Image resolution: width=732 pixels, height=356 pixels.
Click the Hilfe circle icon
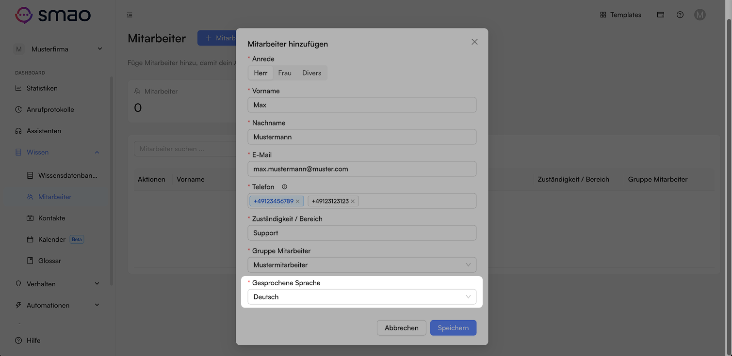pyautogui.click(x=18, y=341)
